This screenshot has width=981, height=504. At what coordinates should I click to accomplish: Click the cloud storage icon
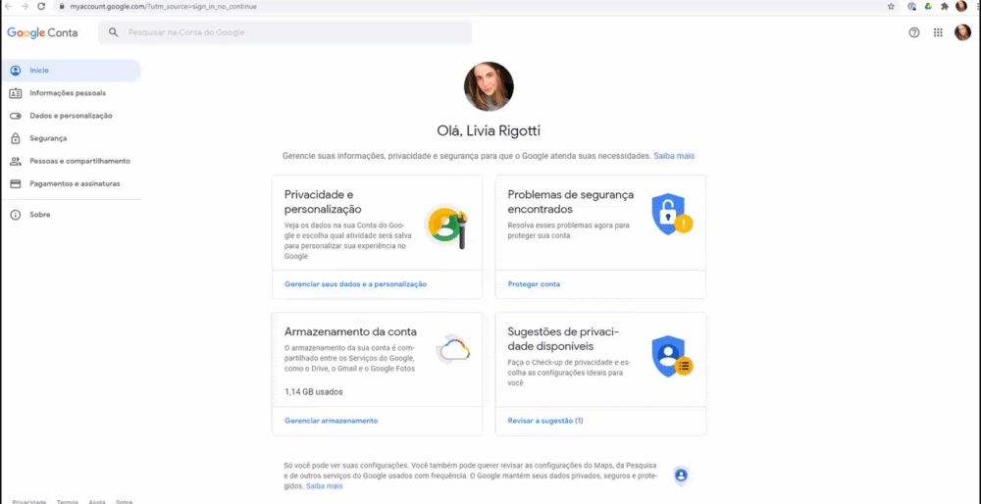coord(453,349)
